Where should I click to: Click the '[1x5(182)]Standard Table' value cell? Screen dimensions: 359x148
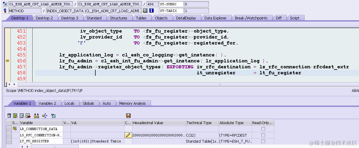pos(97,141)
